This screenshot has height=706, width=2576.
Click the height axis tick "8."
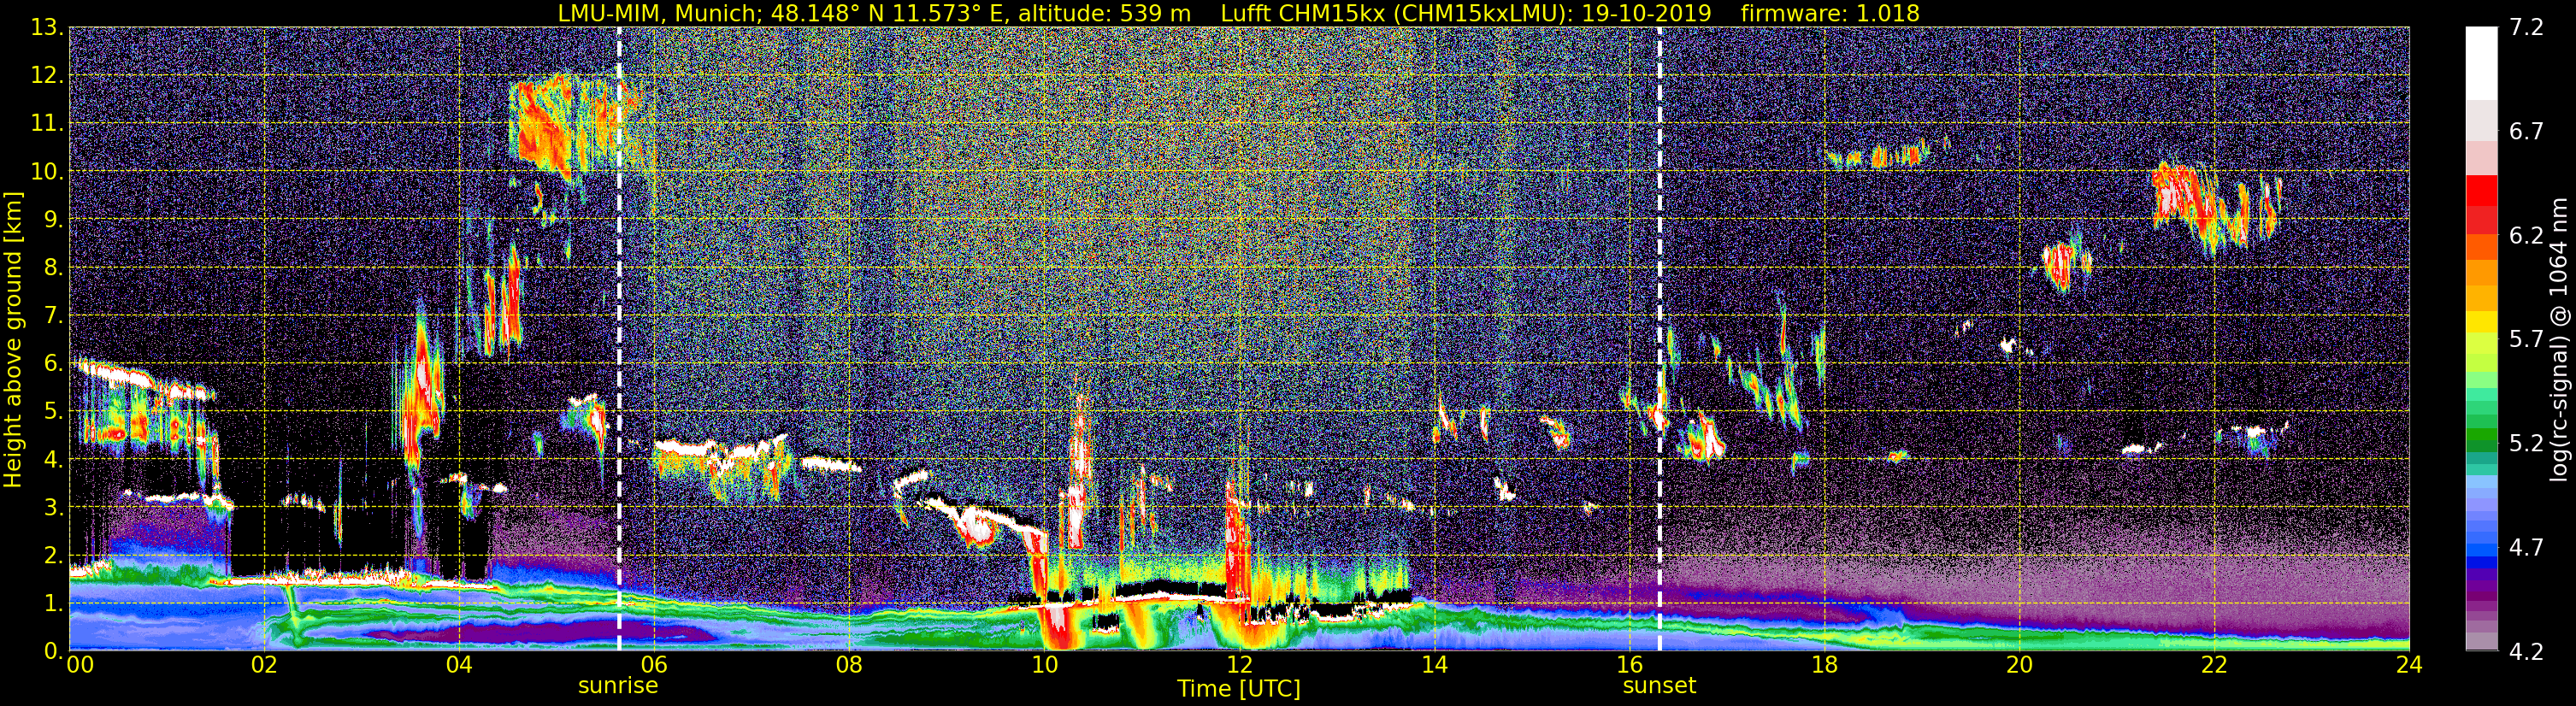[54, 268]
